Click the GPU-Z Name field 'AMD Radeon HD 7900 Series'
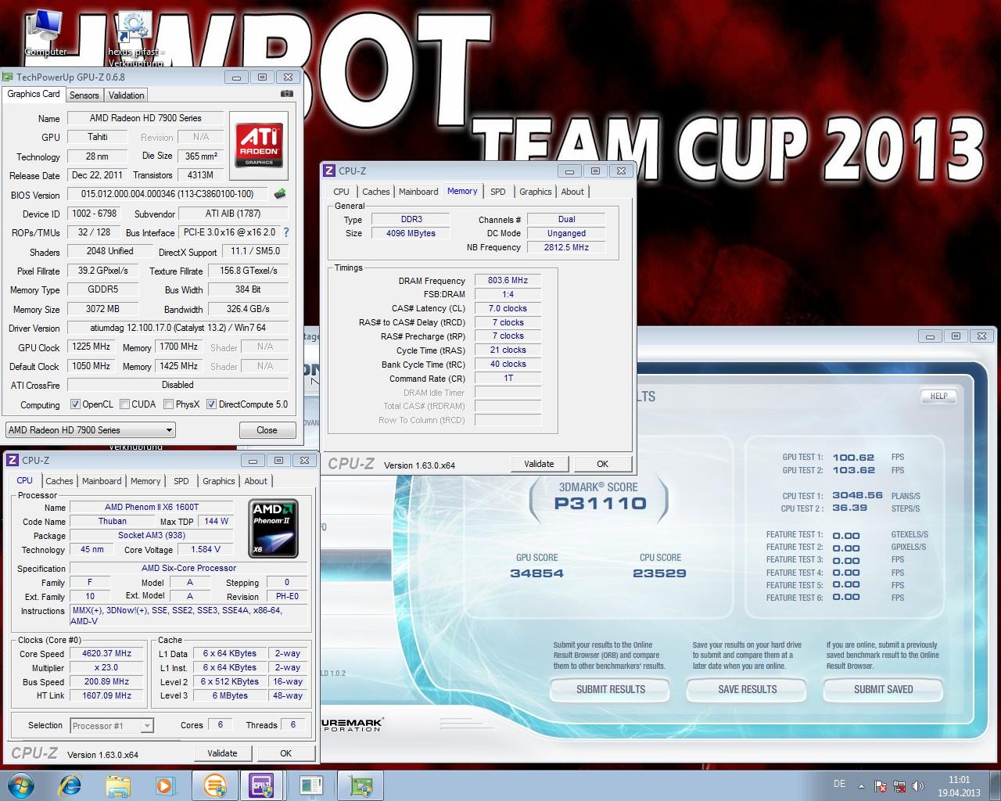Image resolution: width=1001 pixels, height=801 pixels. (145, 118)
